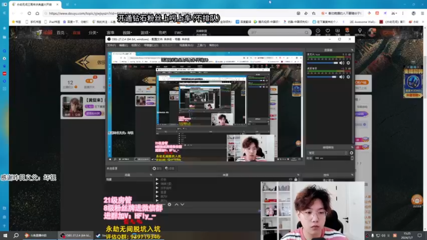The image size is (427, 240).
Task: Open scene transition properties gear in OBS
Action: 351,153
